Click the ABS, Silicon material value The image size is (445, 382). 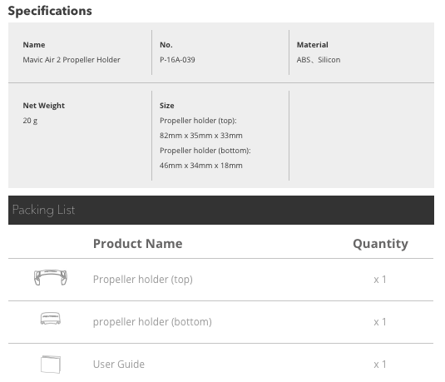coord(319,60)
